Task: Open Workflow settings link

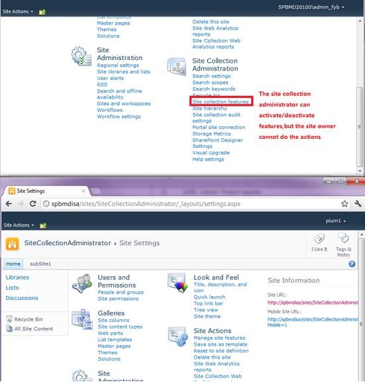Action: point(119,116)
